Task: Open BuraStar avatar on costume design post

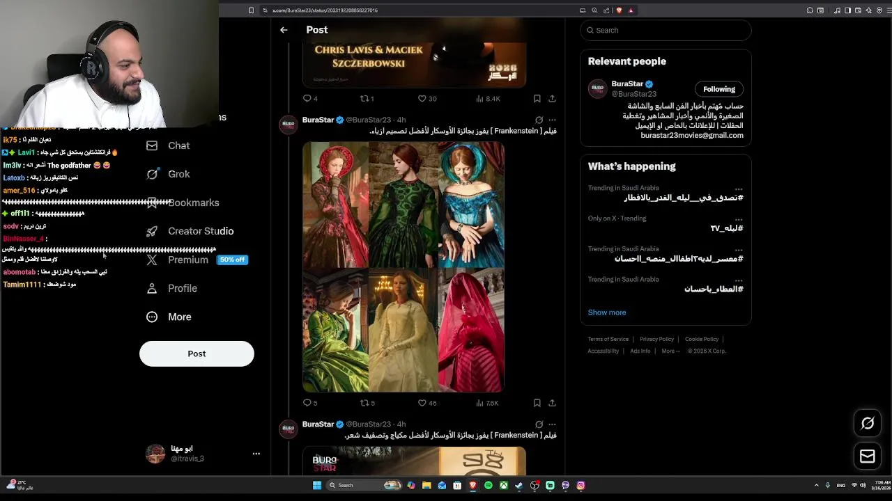Action: tap(289, 125)
